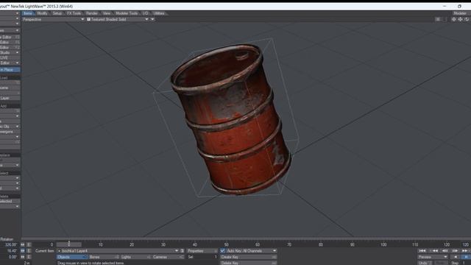Click frame 100 on the timeline

coord(383,245)
